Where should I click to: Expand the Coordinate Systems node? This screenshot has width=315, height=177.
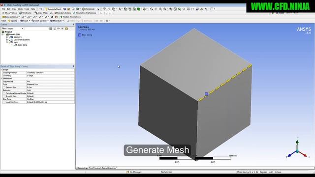[x=7, y=39]
